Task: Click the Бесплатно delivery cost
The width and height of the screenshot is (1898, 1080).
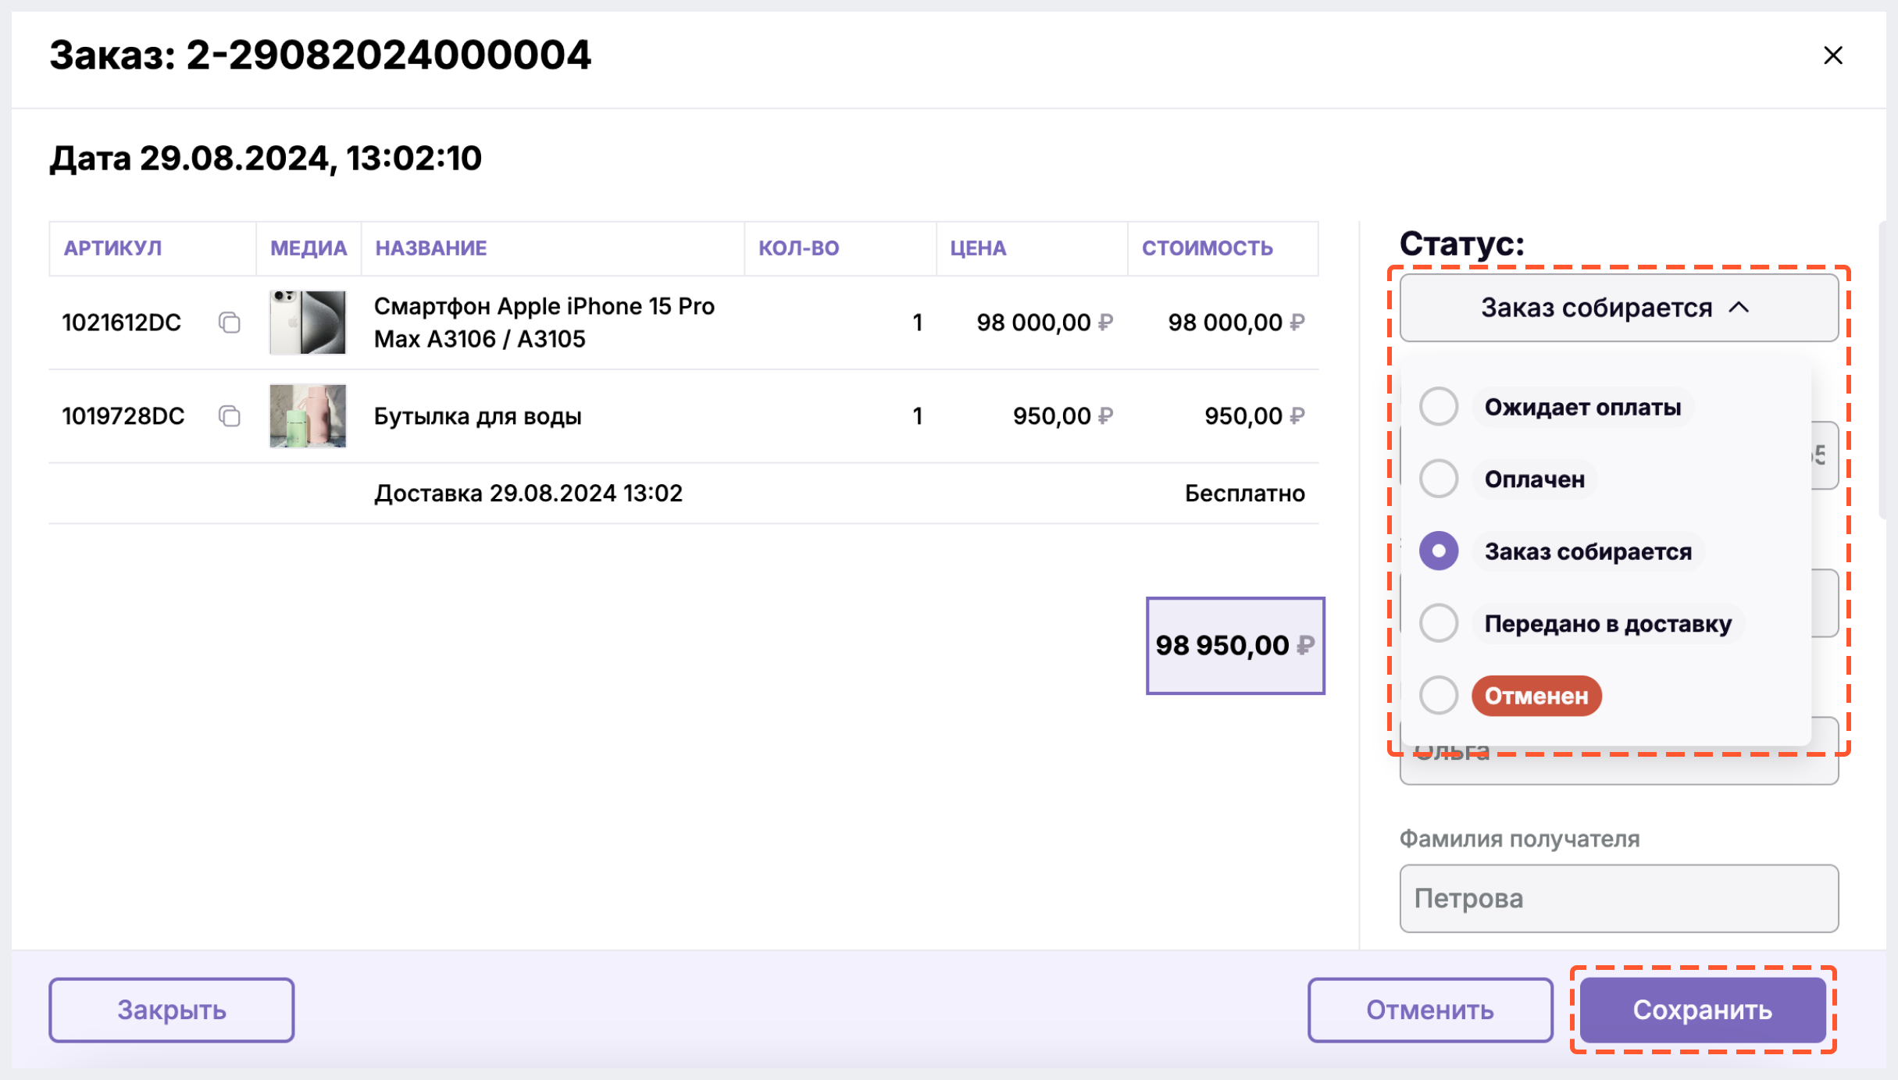Action: coord(1245,494)
